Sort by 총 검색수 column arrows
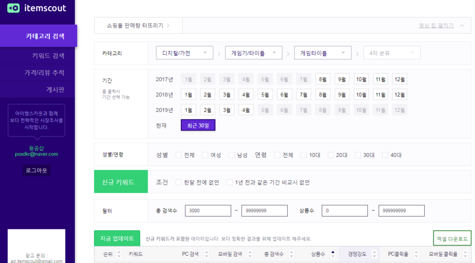475x263 pixels. tap(292, 254)
